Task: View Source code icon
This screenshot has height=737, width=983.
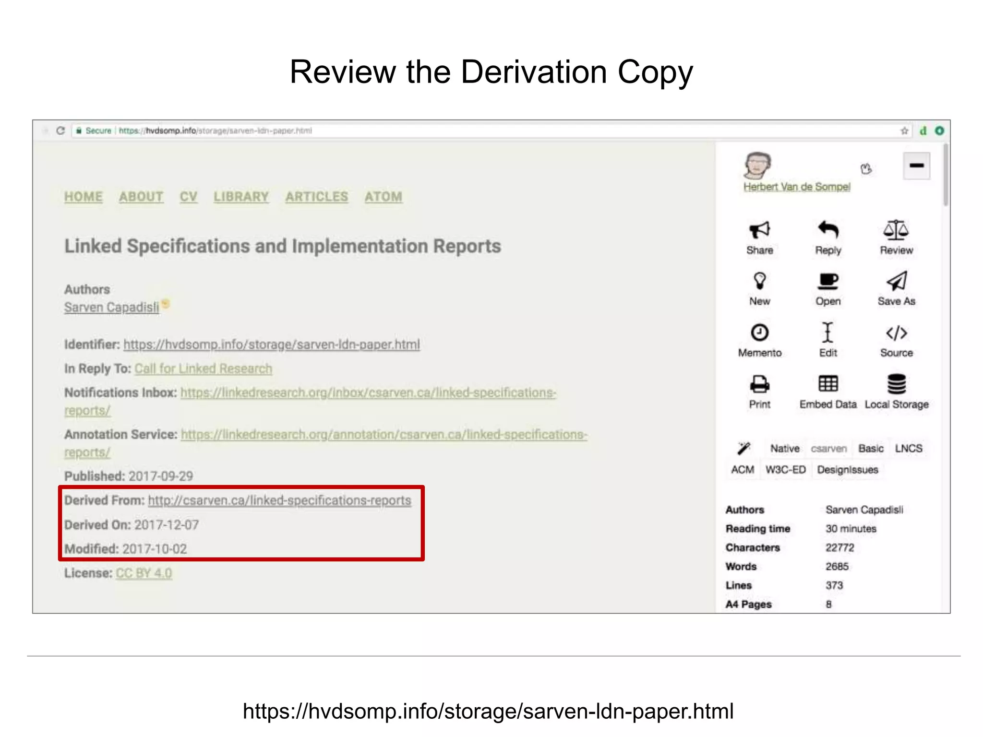Action: (x=896, y=333)
